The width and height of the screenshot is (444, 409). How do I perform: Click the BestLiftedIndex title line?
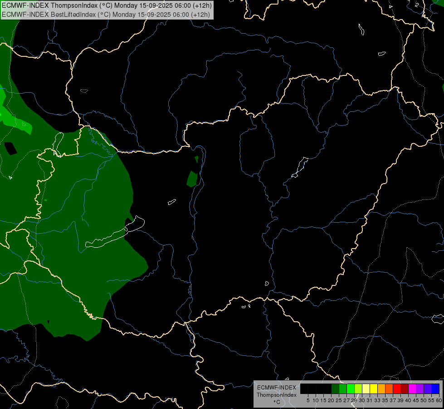(106, 15)
